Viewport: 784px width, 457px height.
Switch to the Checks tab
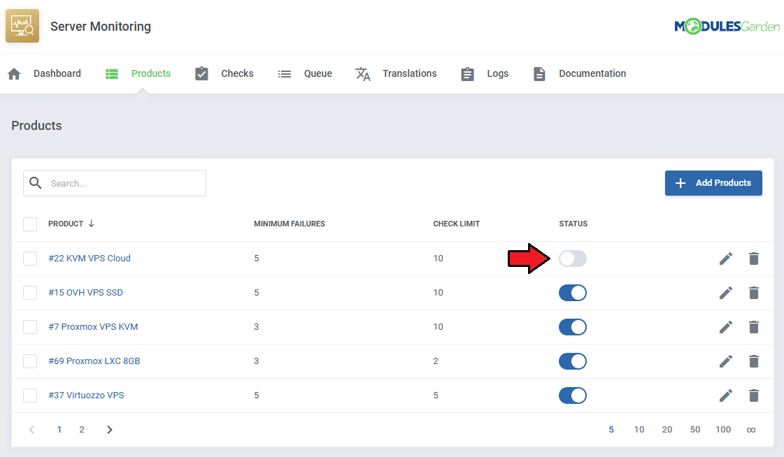click(237, 73)
